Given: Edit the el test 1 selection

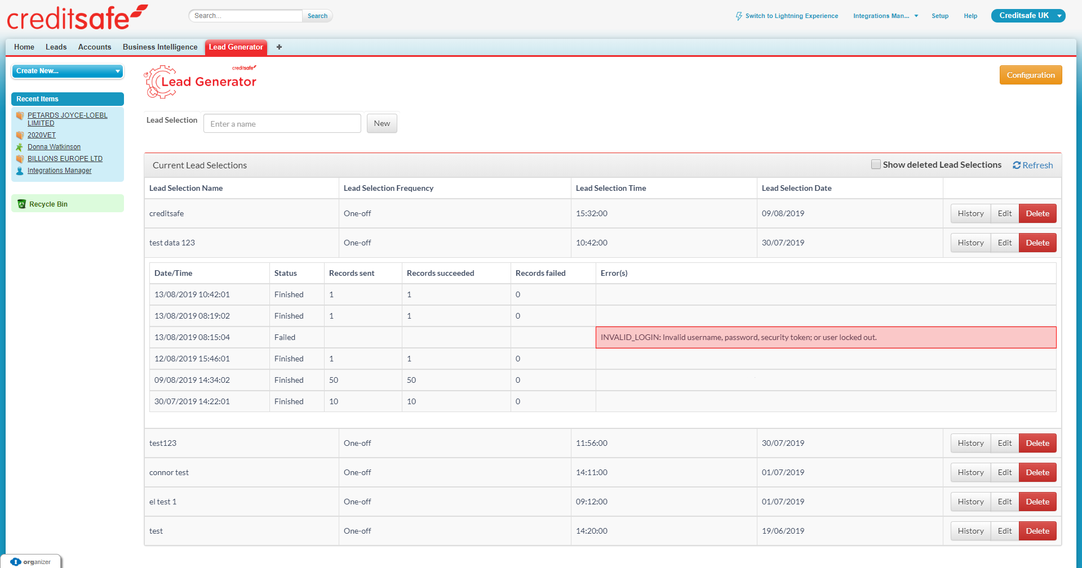Looking at the screenshot, I should 1005,502.
